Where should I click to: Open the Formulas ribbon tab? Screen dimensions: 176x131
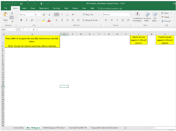pos(57,9)
